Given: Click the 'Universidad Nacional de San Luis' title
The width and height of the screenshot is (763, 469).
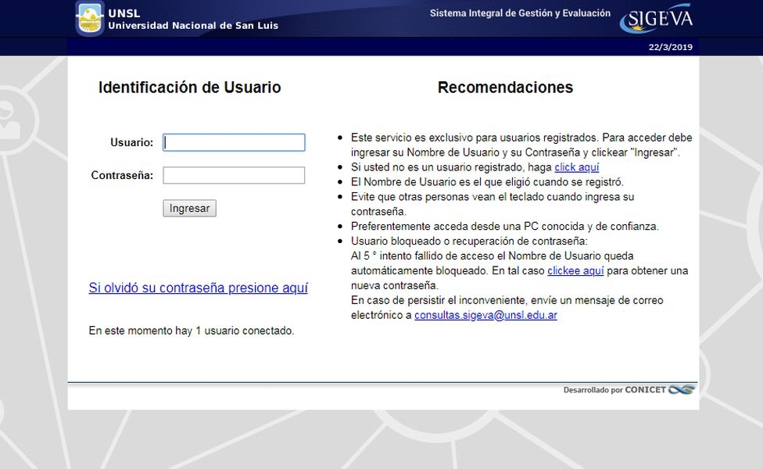Looking at the screenshot, I should click(x=193, y=26).
